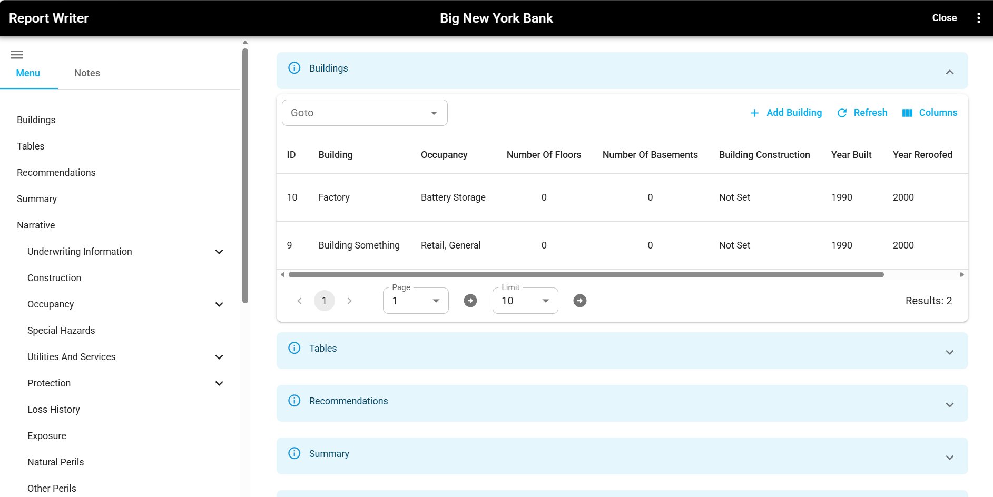Open the Limit dropdown
This screenshot has height=497, width=993.
[525, 301]
